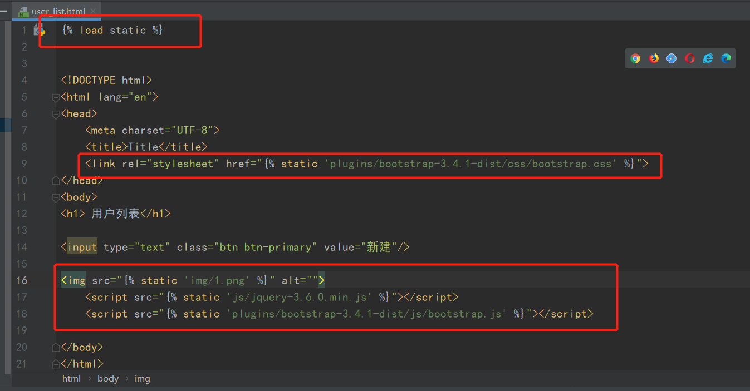The width and height of the screenshot is (750, 391).
Task: Select the html breadcrumb
Action: [x=71, y=378]
